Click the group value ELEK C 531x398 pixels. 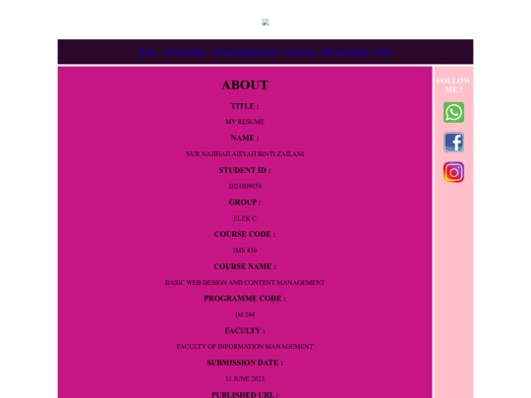(x=245, y=218)
